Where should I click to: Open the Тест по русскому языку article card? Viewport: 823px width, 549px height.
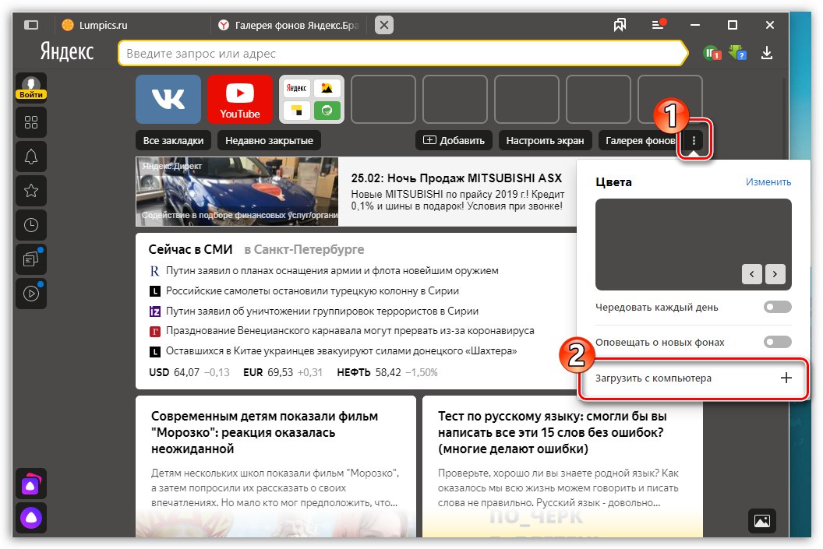(x=562, y=466)
